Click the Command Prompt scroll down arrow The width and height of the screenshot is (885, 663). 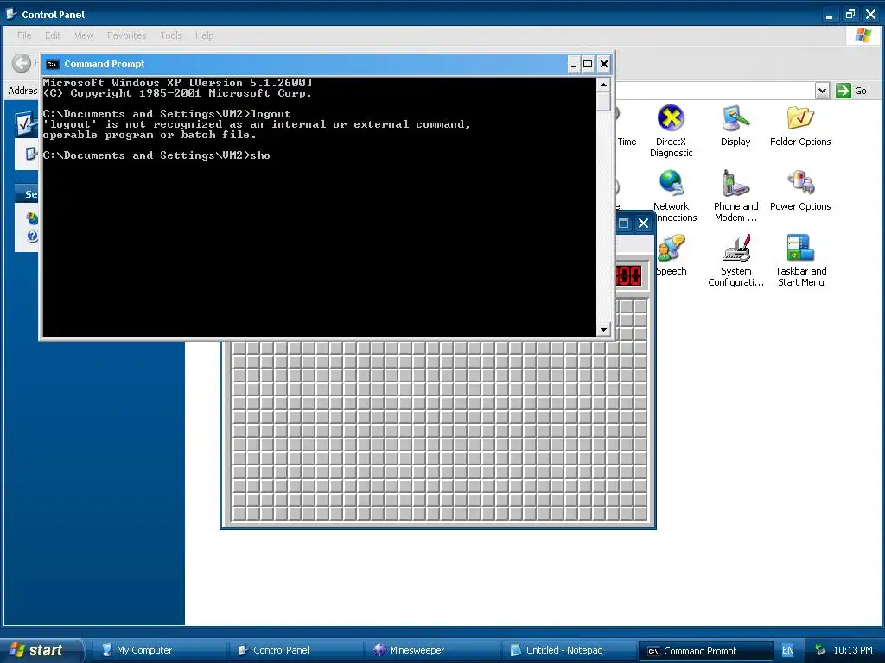(603, 329)
